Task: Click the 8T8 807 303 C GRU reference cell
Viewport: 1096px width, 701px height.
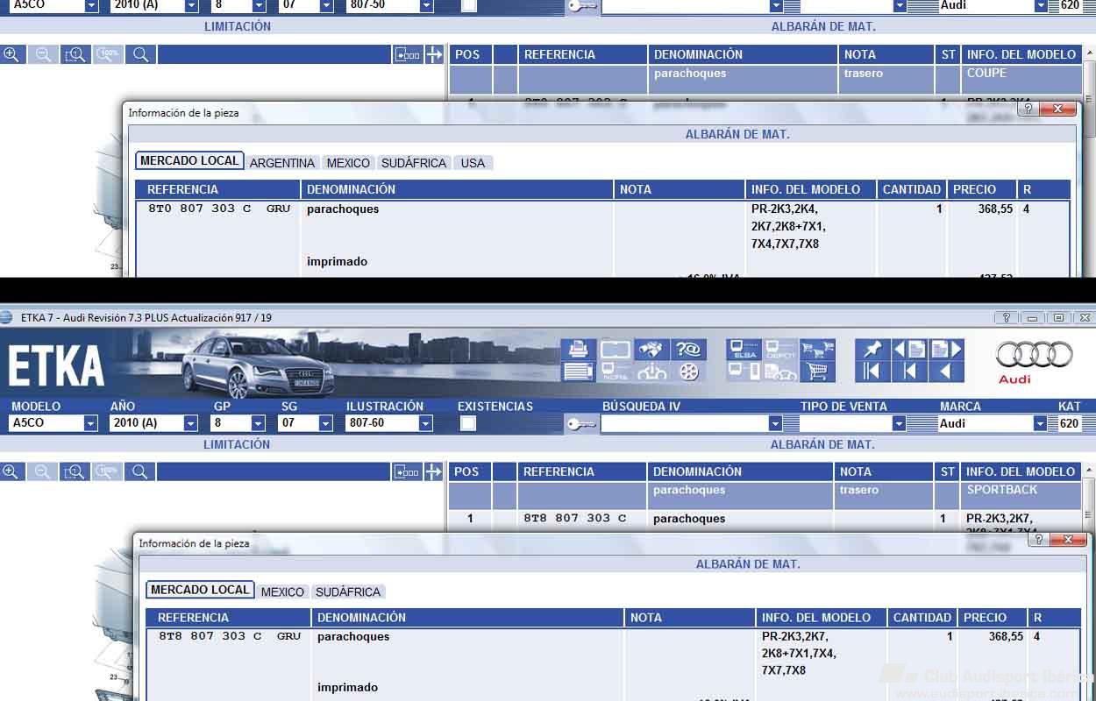Action: 229,636
